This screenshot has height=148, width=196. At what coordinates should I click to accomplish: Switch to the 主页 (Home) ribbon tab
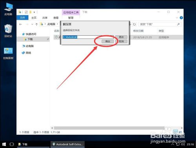[x=34, y=18]
